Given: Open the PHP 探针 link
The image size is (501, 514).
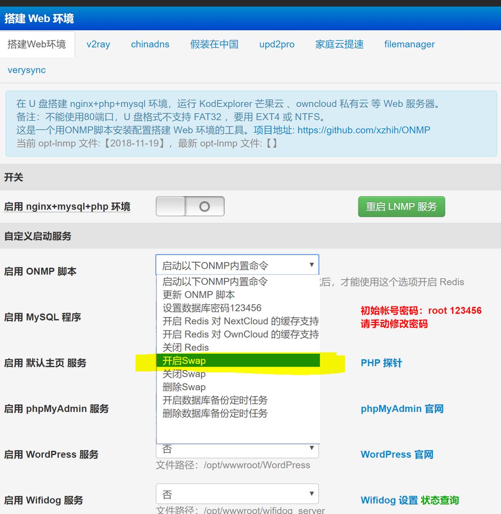Looking at the screenshot, I should [381, 363].
